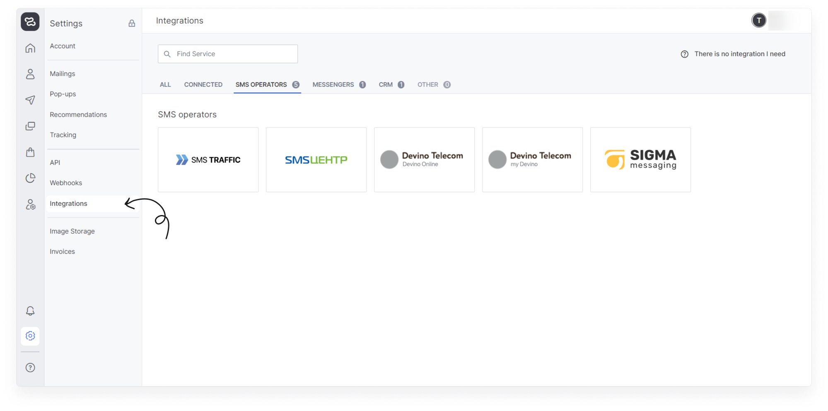
Task: Switch to the OTHER tab
Action: 434,85
